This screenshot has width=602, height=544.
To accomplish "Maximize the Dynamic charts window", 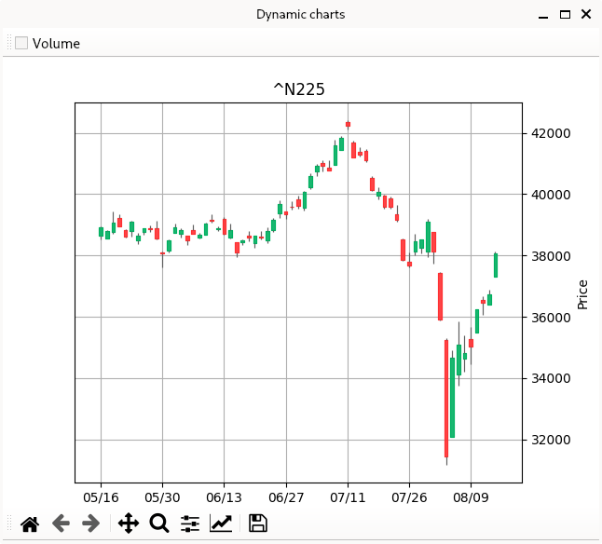I will coord(565,15).
